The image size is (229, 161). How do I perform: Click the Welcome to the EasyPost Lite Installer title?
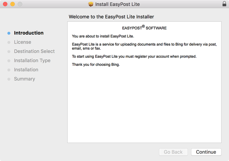111,17
